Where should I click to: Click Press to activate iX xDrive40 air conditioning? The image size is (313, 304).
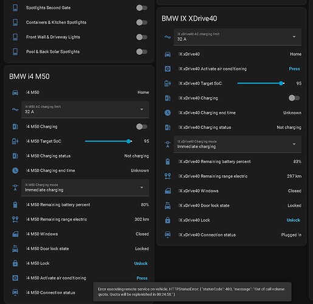click(x=294, y=69)
